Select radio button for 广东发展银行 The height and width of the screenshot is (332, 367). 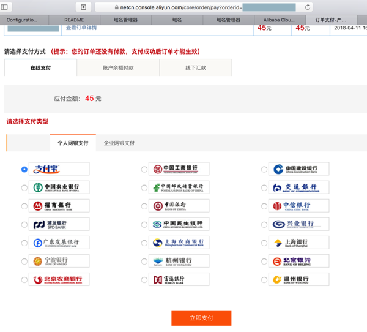24,243
